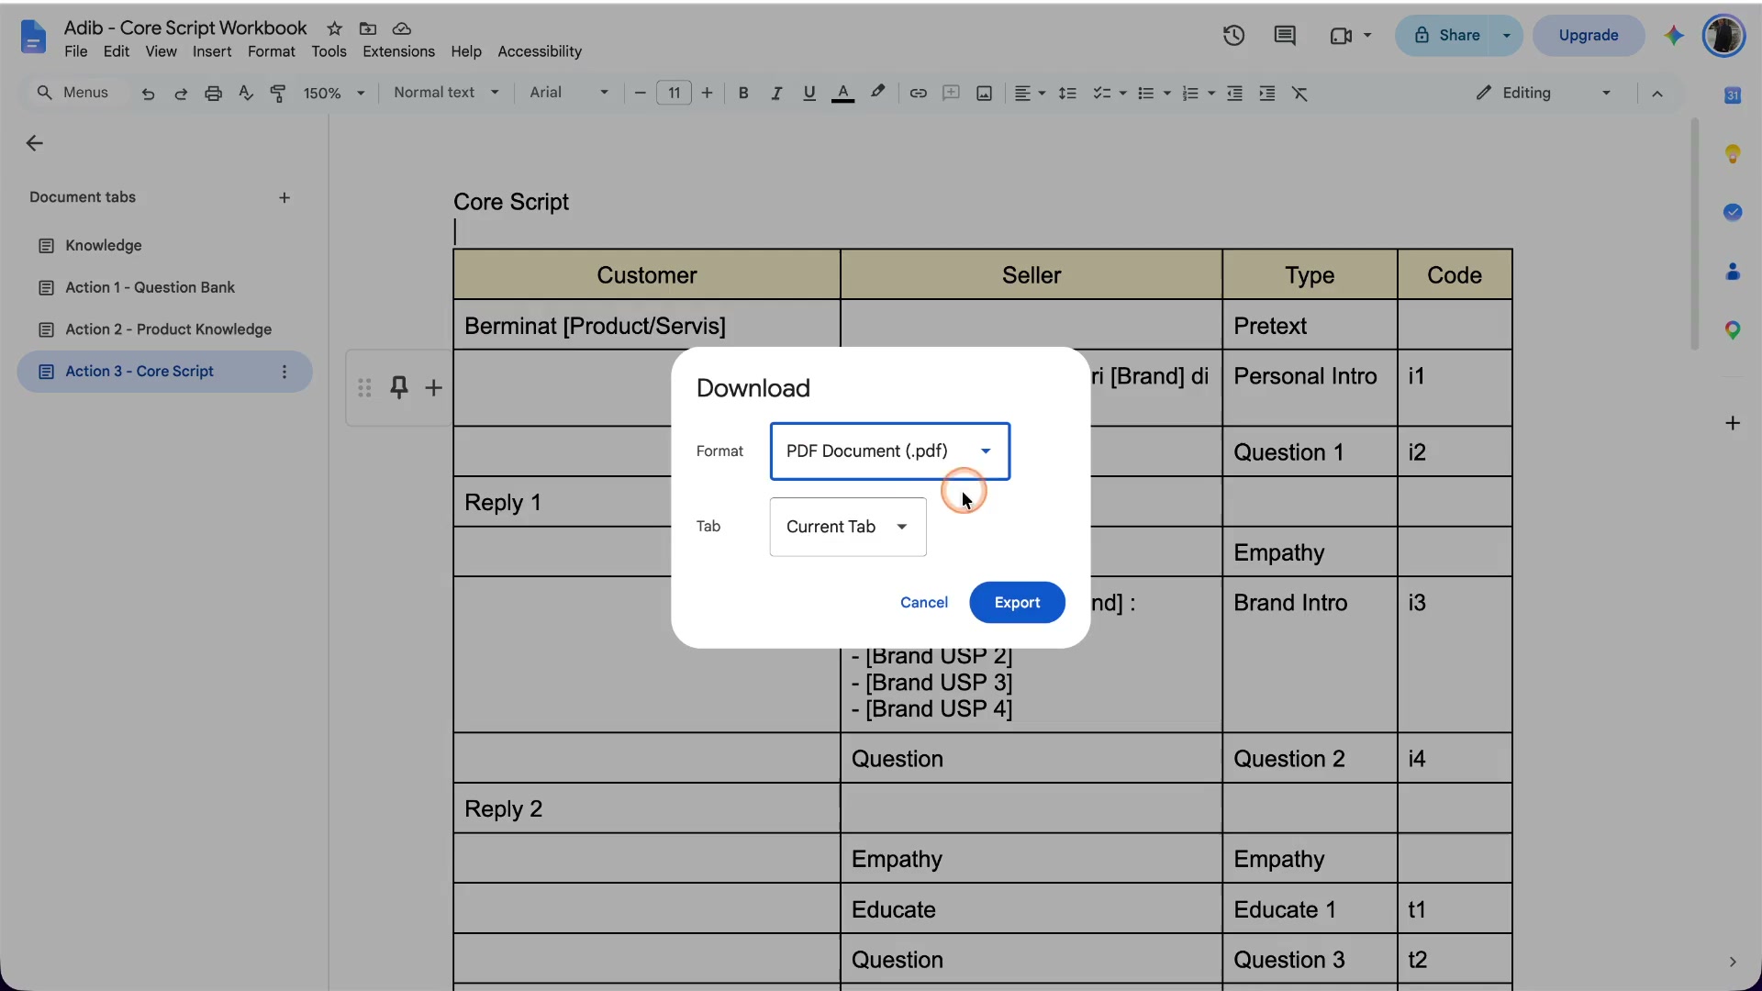Open the Insert menu
The width and height of the screenshot is (1762, 991).
[x=212, y=51]
